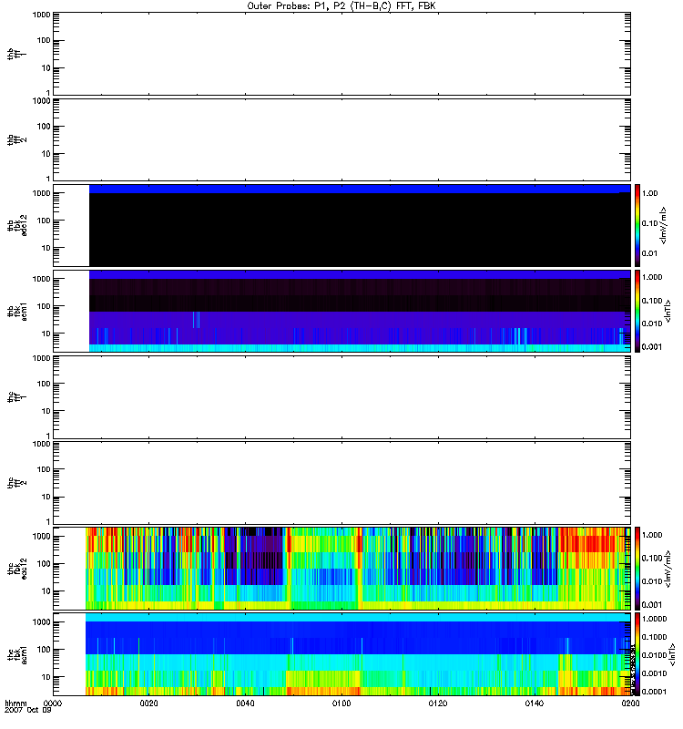The image size is (683, 729).
Task: Select the thc fbk scm1 color bar
Action: pos(637,654)
